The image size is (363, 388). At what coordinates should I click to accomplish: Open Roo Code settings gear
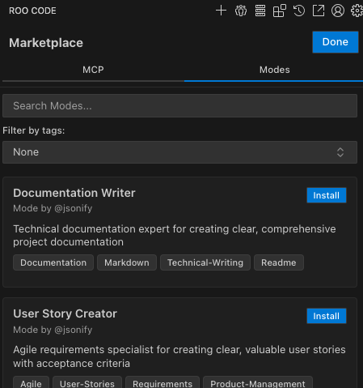pyautogui.click(x=357, y=11)
